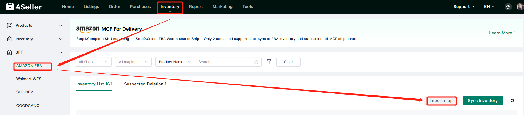Viewport: 524px width, 115px height.
Task: Click the 4Seller logo icon
Action: (x=10, y=7)
